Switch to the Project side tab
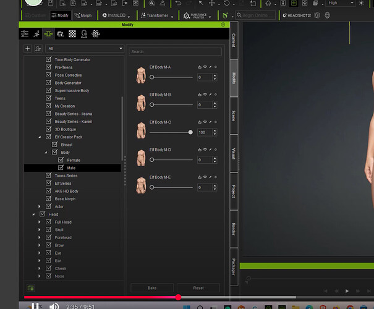The width and height of the screenshot is (374, 309). click(x=234, y=192)
